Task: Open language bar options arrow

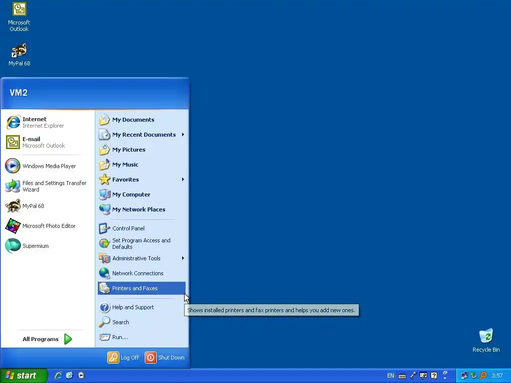Action: 445,379
